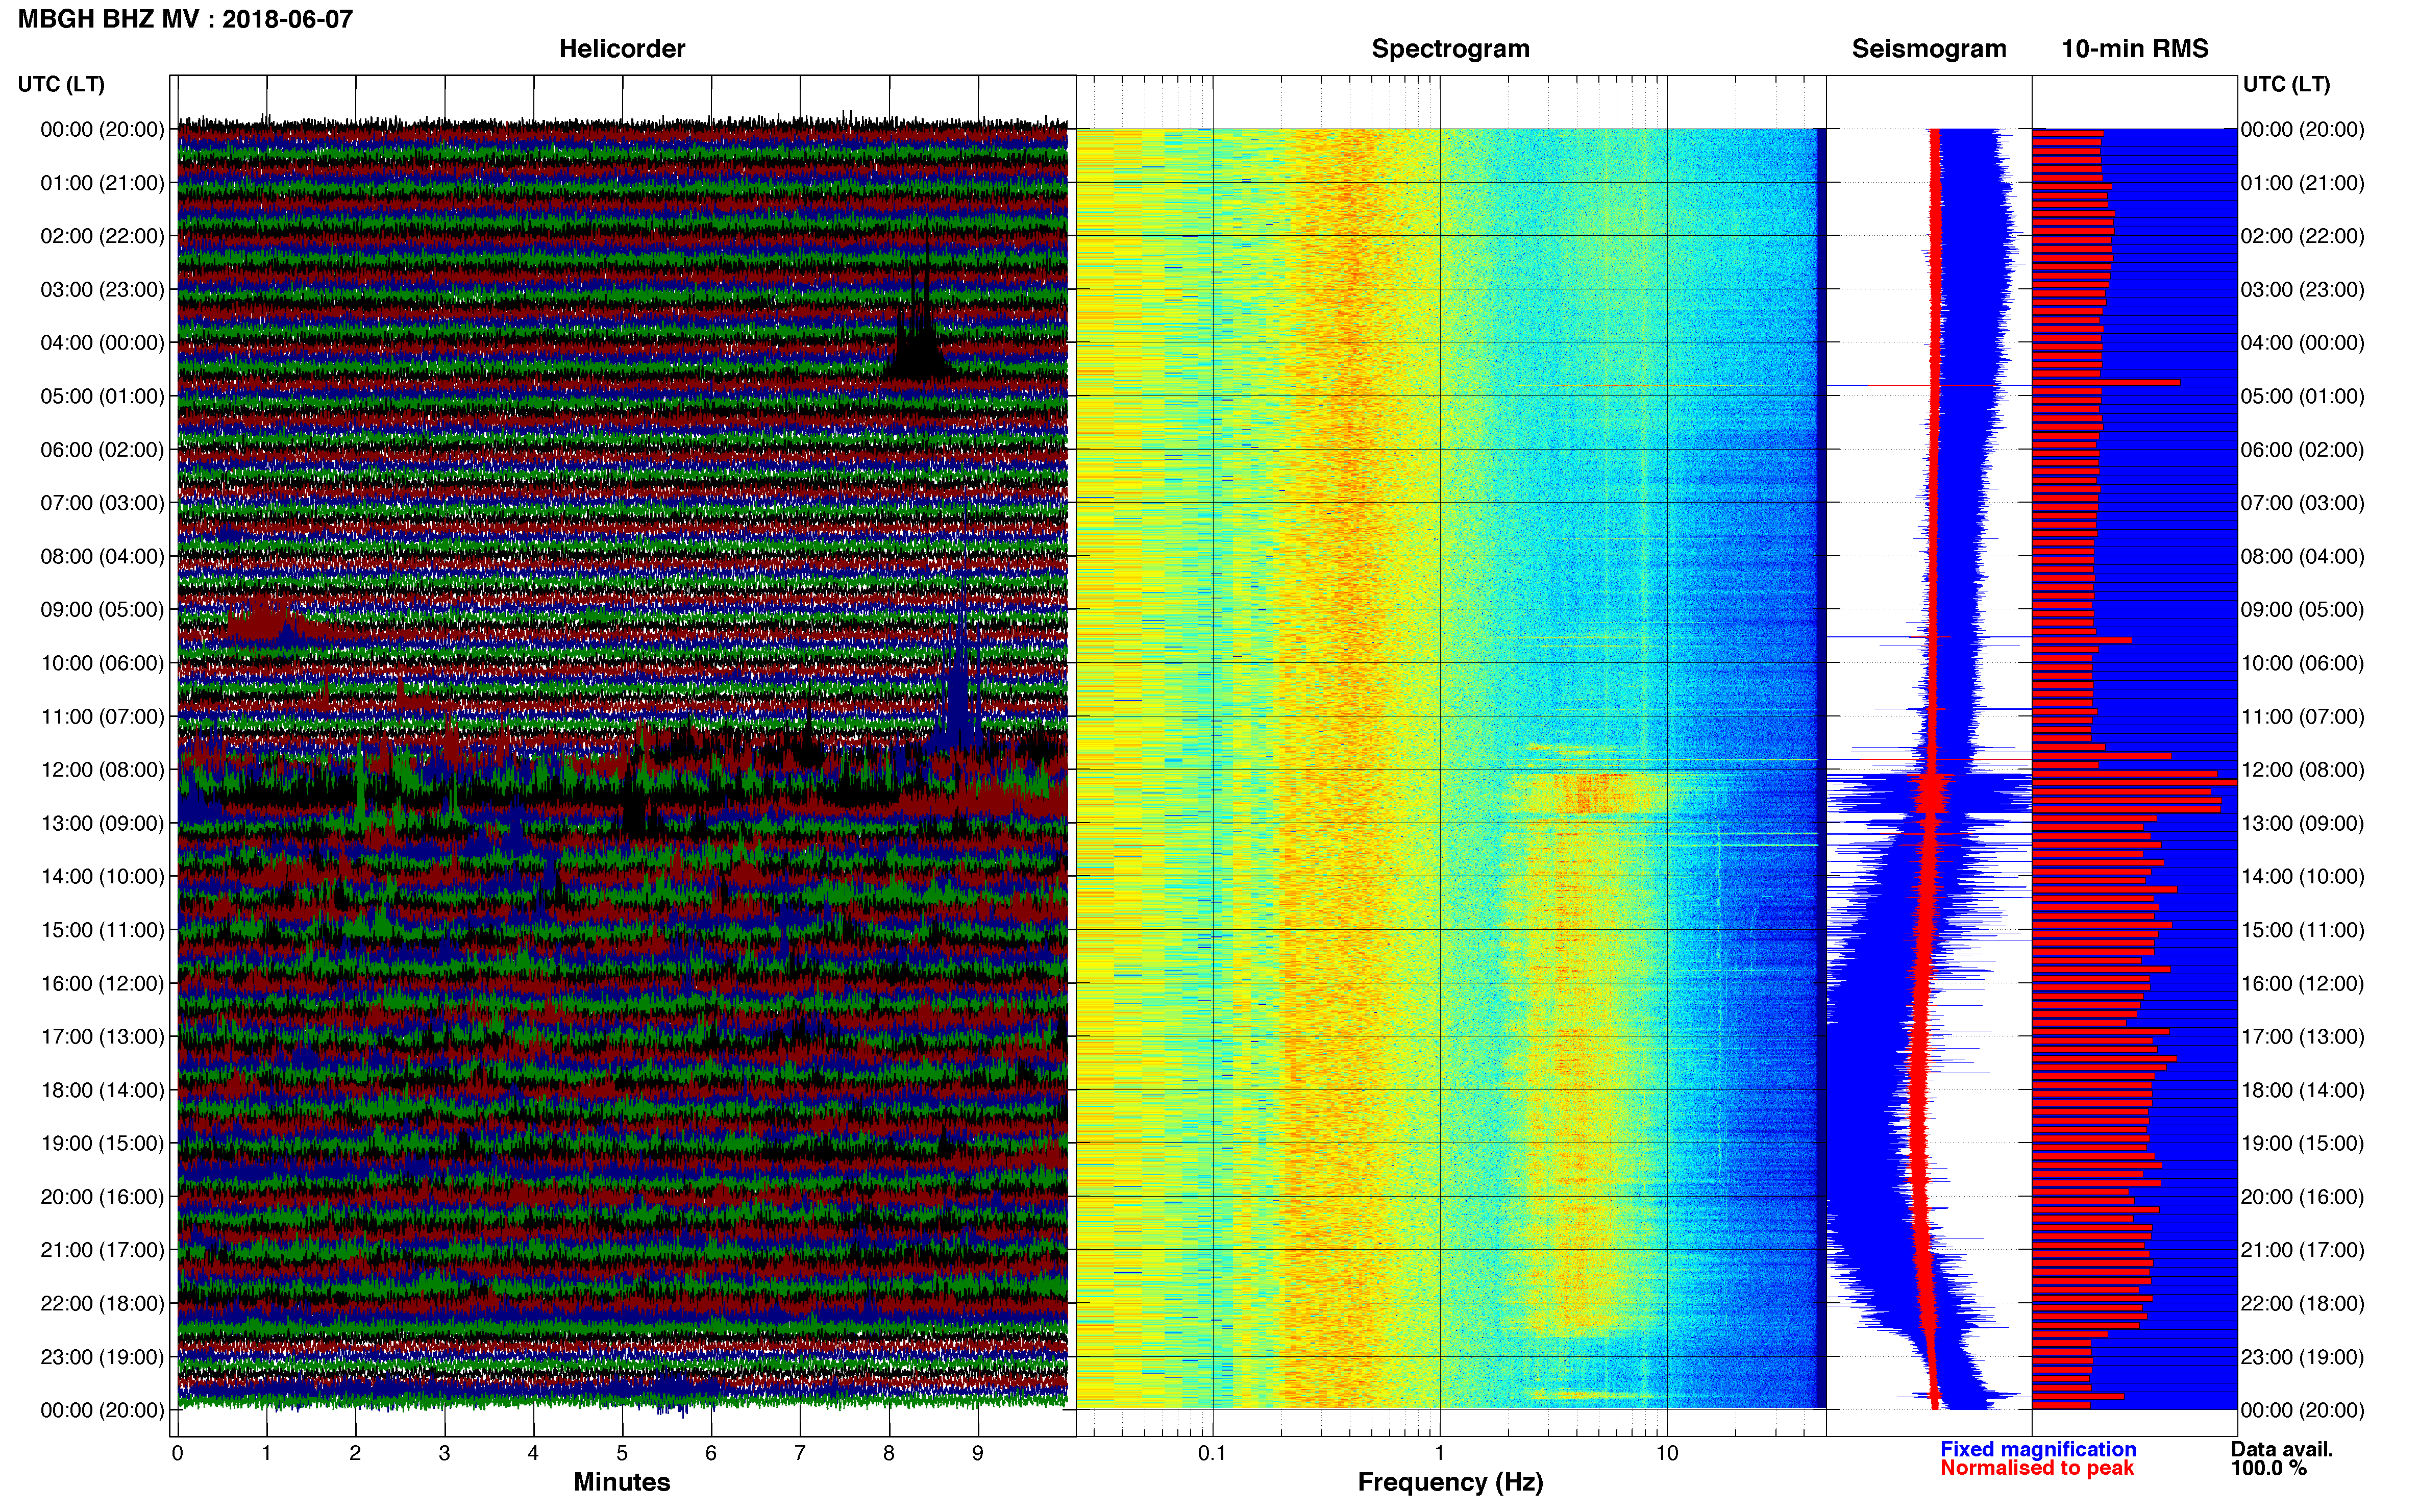Click left time label '14:00 (10:00)'

click(102, 877)
